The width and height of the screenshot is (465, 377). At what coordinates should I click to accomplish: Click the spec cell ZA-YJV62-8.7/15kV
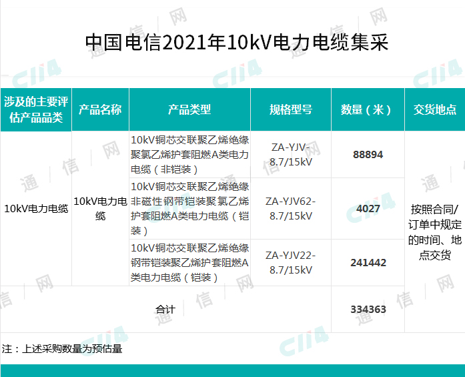pos(291,209)
